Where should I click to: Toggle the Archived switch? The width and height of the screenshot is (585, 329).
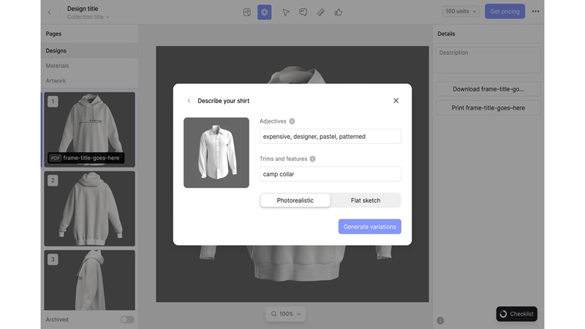point(127,319)
